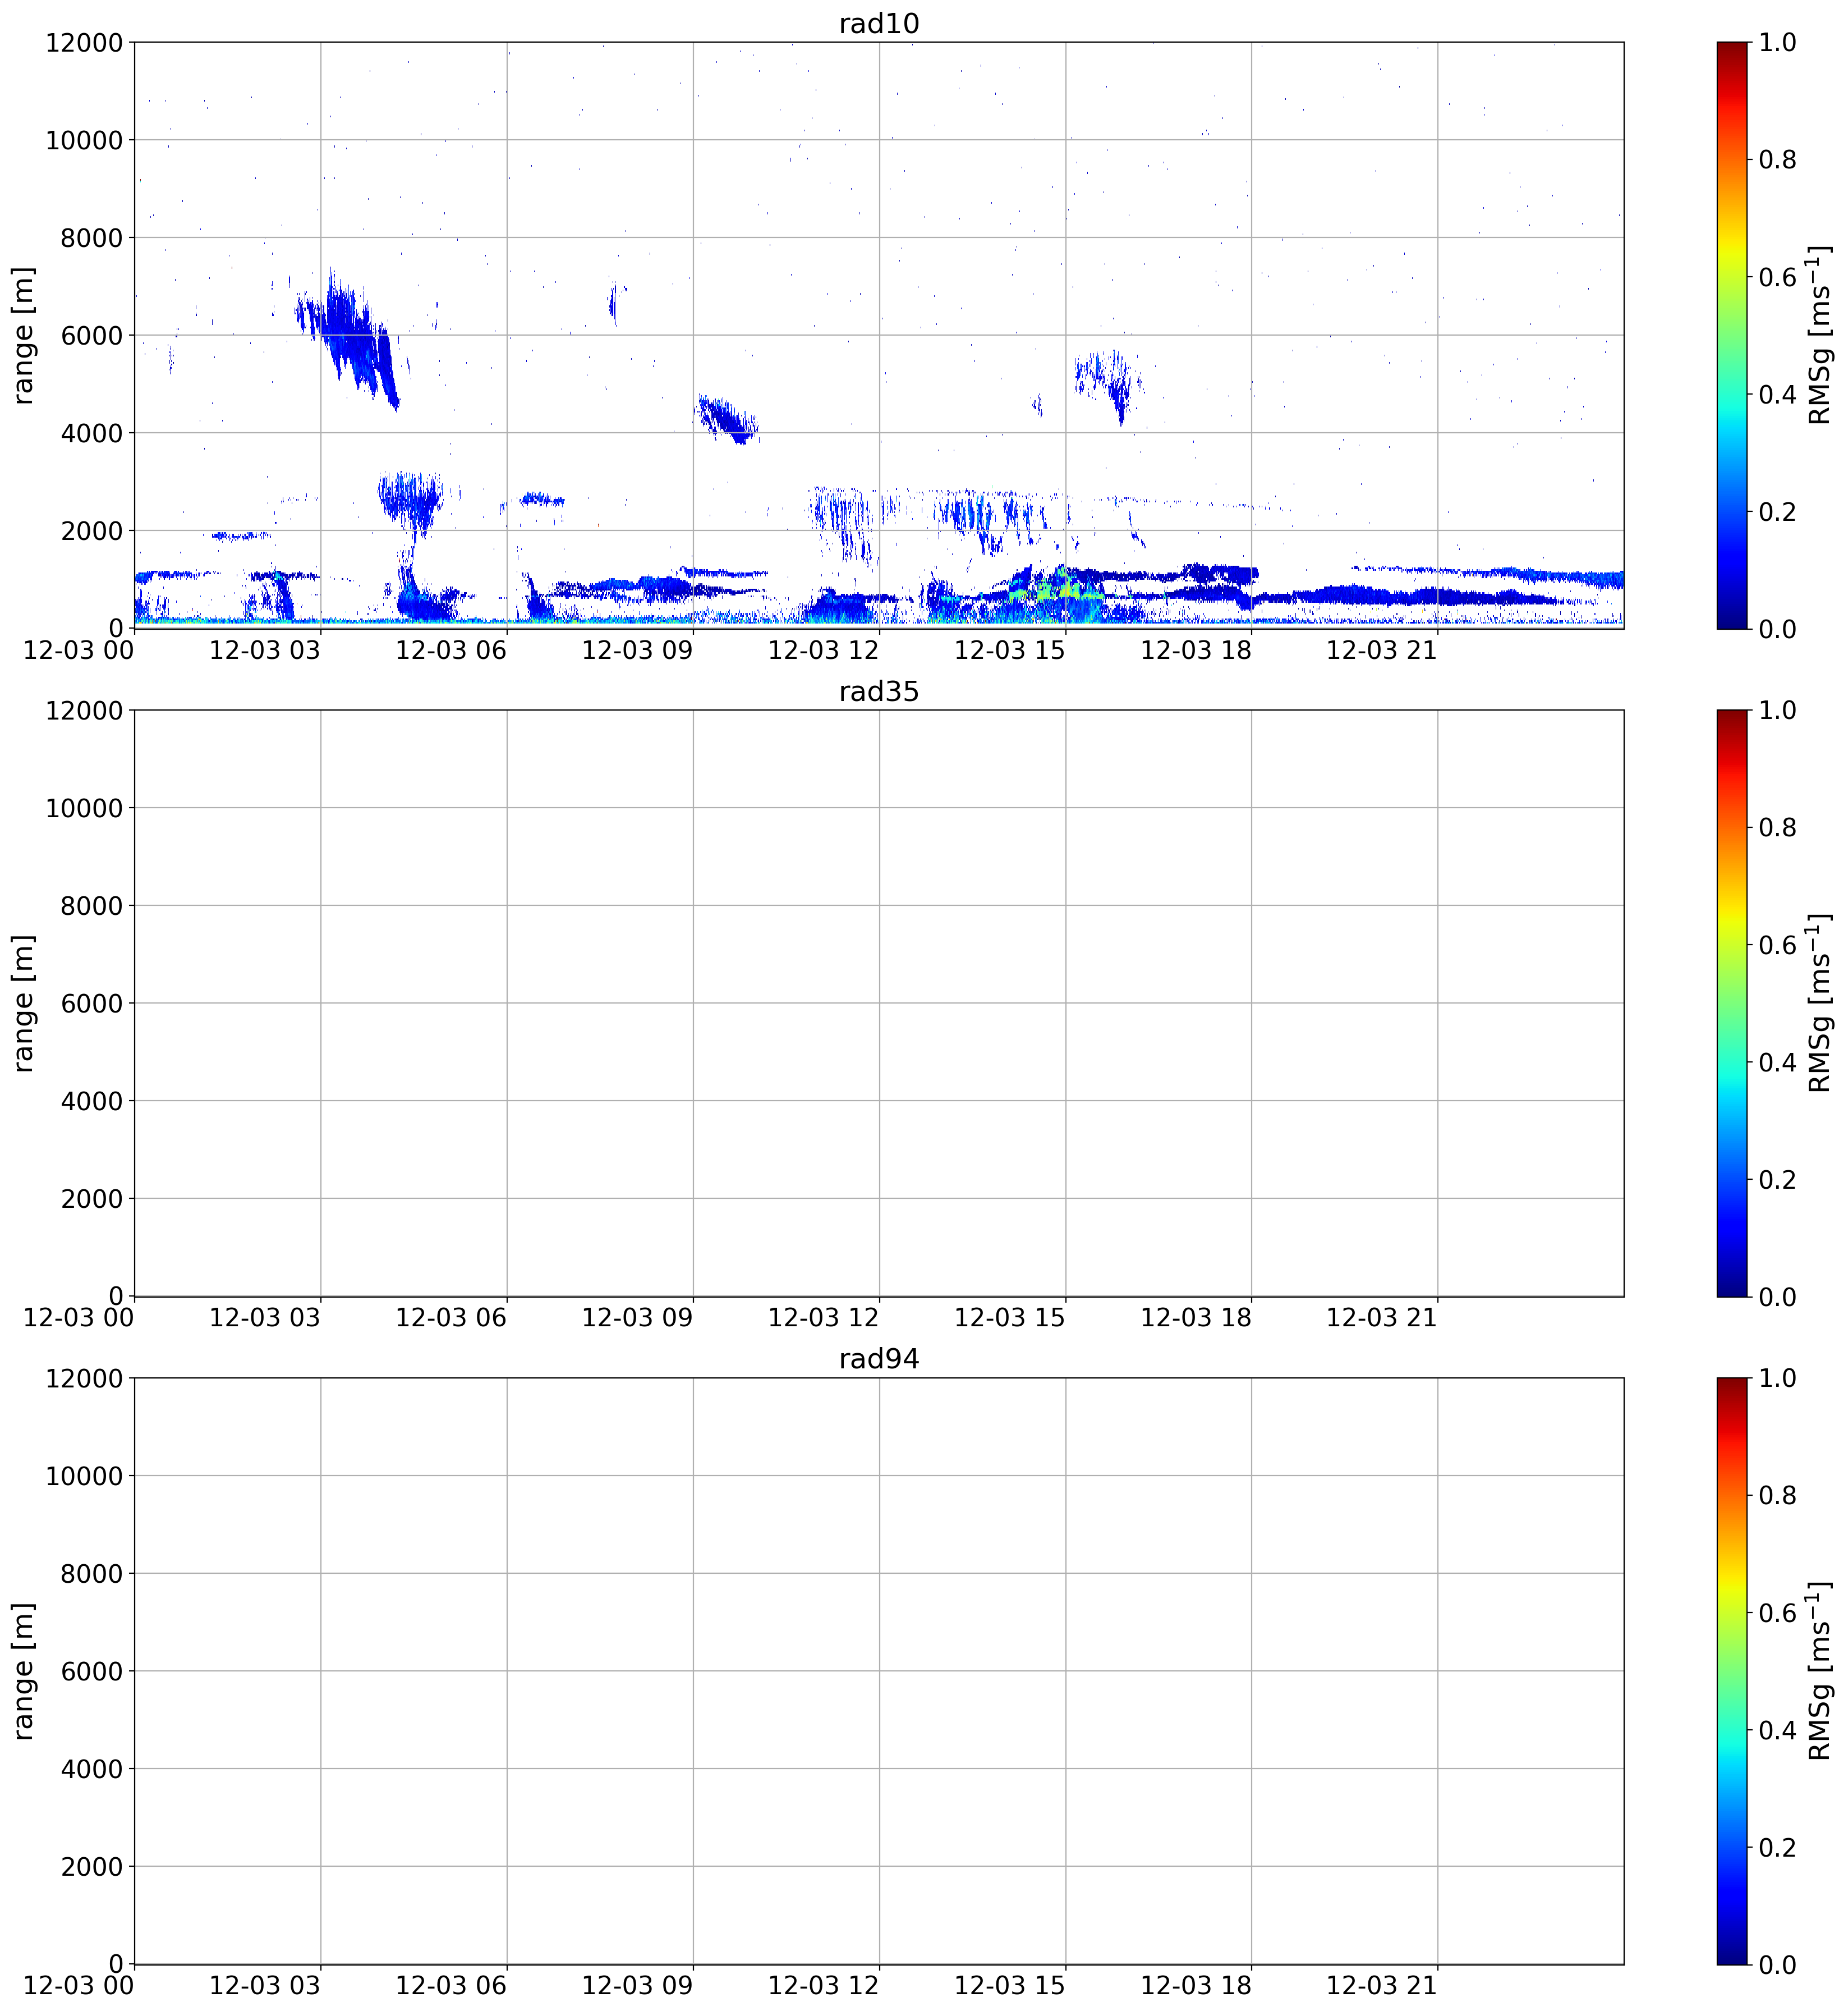The height and width of the screenshot is (2011, 1848).
Task: Click the RMSg colorbar label beside rad35
Action: click(x=1819, y=1004)
